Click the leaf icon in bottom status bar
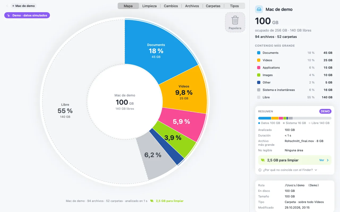The image size is (340, 212). point(152,201)
